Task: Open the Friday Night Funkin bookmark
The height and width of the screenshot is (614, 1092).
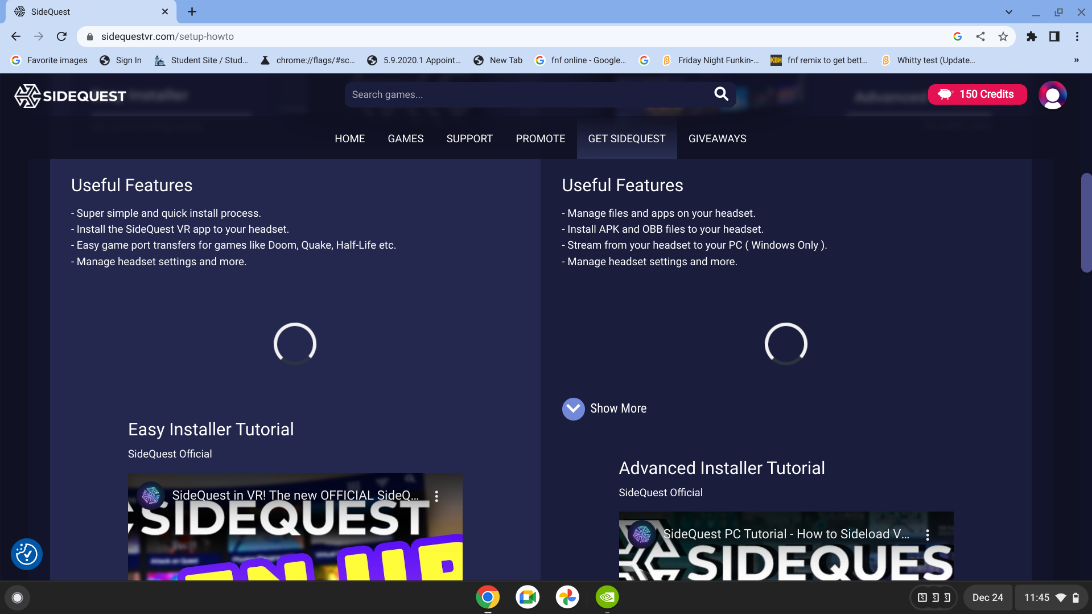Action: [711, 60]
